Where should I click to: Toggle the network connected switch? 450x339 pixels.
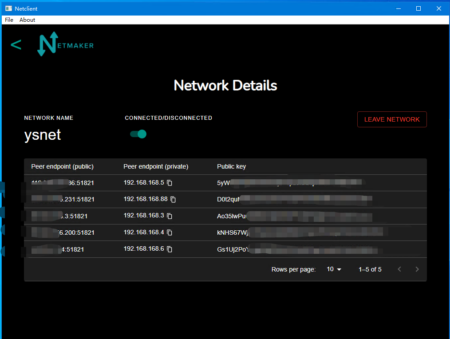point(138,134)
